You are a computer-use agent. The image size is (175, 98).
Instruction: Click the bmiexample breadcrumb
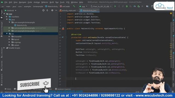[38, 7]
